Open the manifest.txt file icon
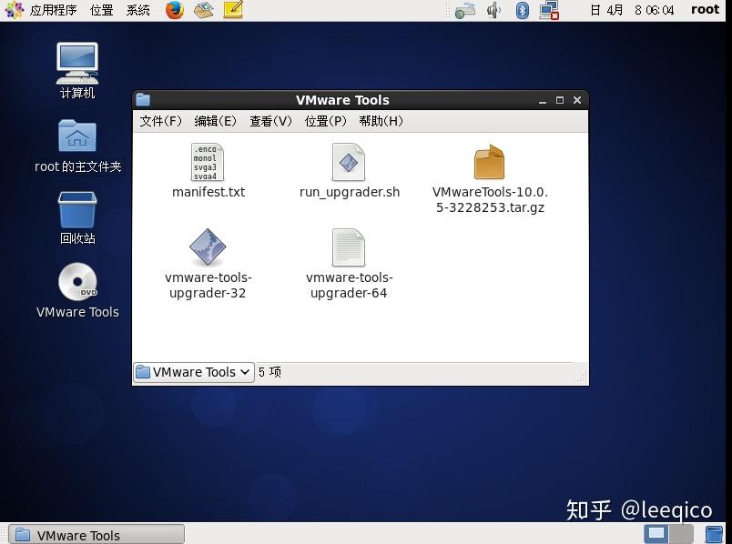 [208, 164]
